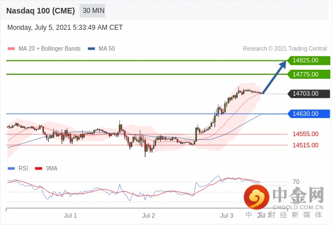Image resolution: width=332 pixels, height=225 pixels.
Task: Toggle the MA 50 legend label
Action: [x=107, y=49]
